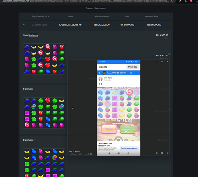Tap back arrow in RAJABANDOT GROUP header
Image resolution: width=198 pixels, height=177 pixels.
coord(100,73)
